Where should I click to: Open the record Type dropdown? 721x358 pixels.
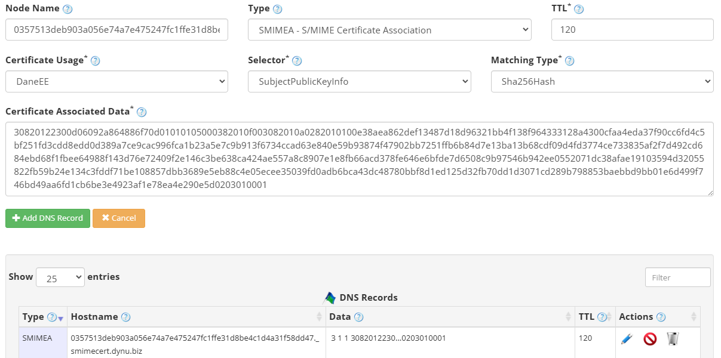pyautogui.click(x=389, y=29)
